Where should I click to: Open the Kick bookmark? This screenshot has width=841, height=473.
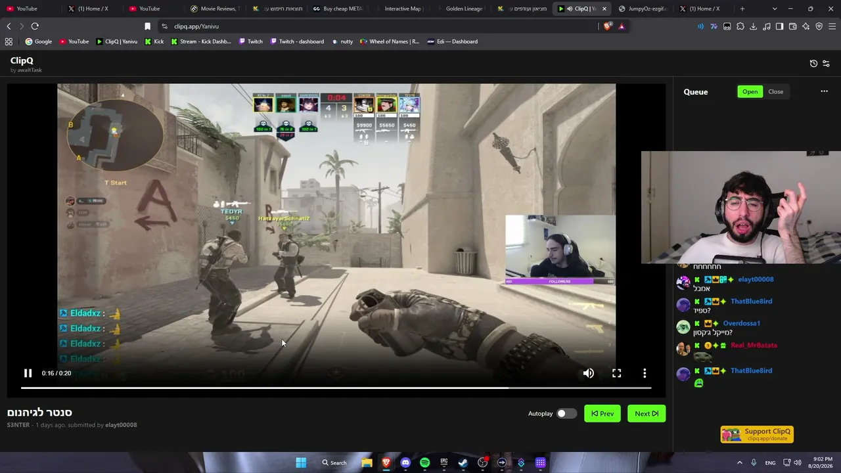click(154, 41)
